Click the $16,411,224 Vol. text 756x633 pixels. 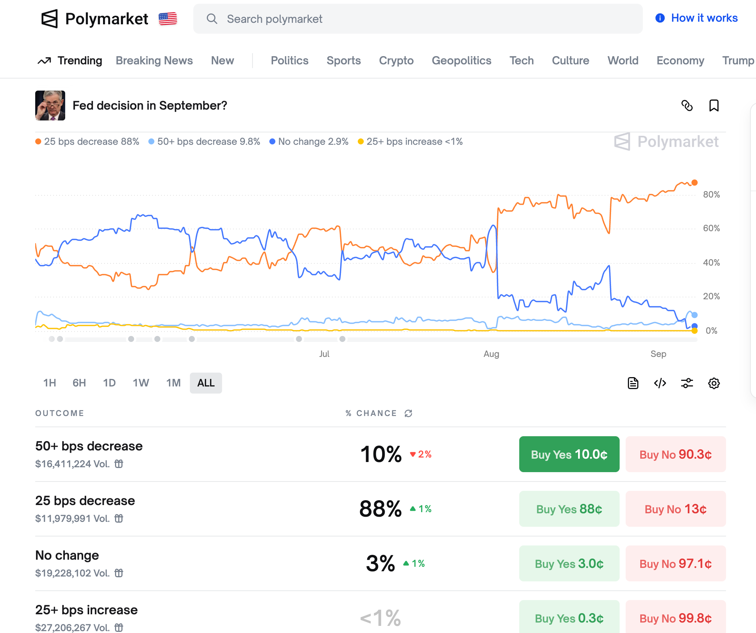[x=72, y=464]
